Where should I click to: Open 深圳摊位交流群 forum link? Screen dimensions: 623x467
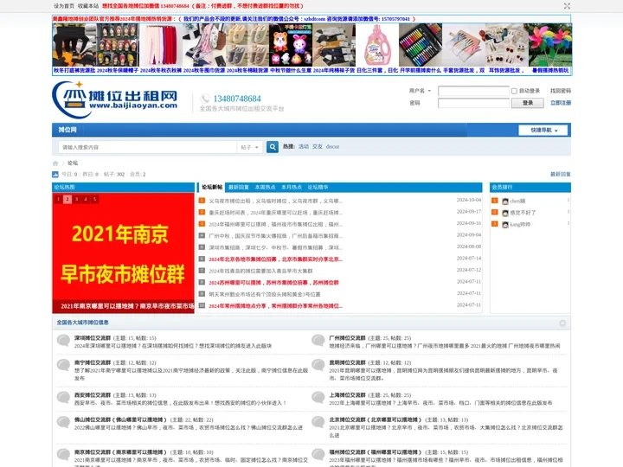(x=93, y=338)
